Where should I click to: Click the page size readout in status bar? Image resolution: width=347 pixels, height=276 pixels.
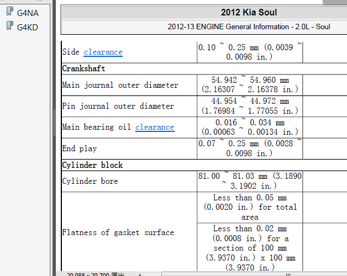click(96, 274)
